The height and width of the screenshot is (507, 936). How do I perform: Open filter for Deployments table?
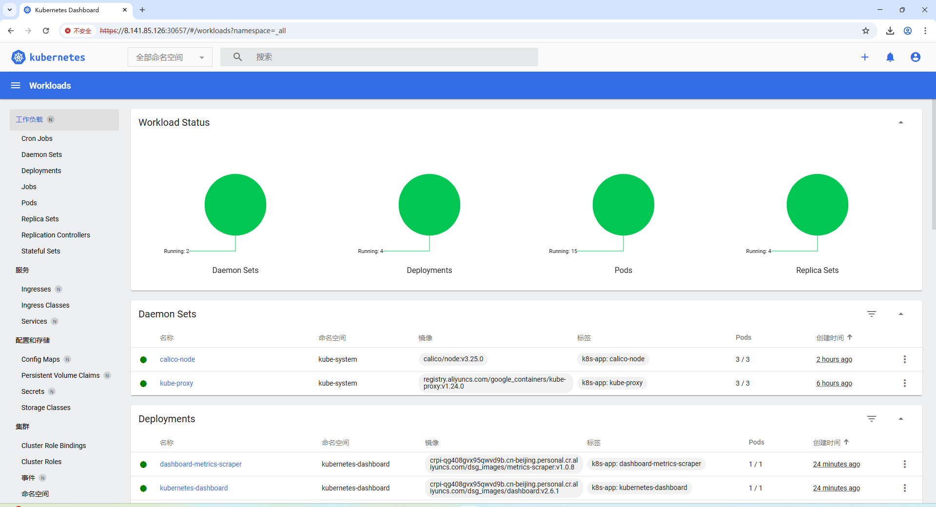[872, 419]
